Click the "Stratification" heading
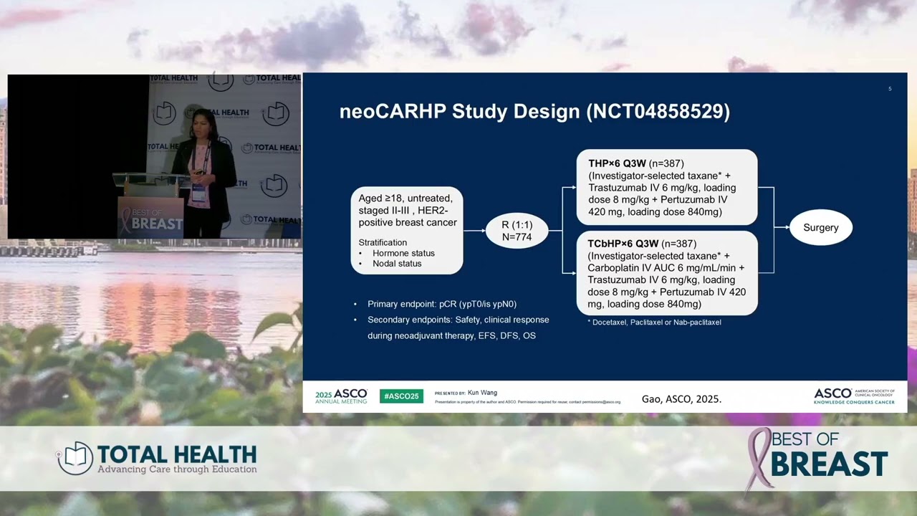 (383, 242)
